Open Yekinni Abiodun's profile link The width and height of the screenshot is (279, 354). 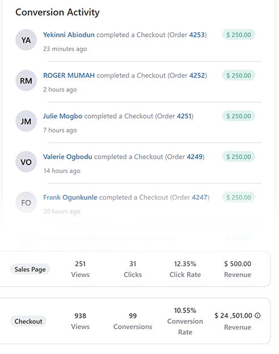[x=69, y=35]
